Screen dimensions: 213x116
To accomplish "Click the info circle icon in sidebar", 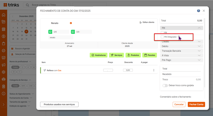I will tap(3, 93).
